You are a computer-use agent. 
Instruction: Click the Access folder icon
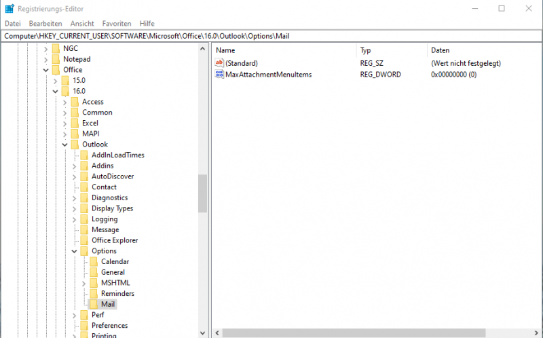coord(75,102)
